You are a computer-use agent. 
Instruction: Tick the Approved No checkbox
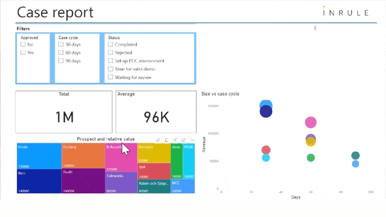click(x=23, y=44)
